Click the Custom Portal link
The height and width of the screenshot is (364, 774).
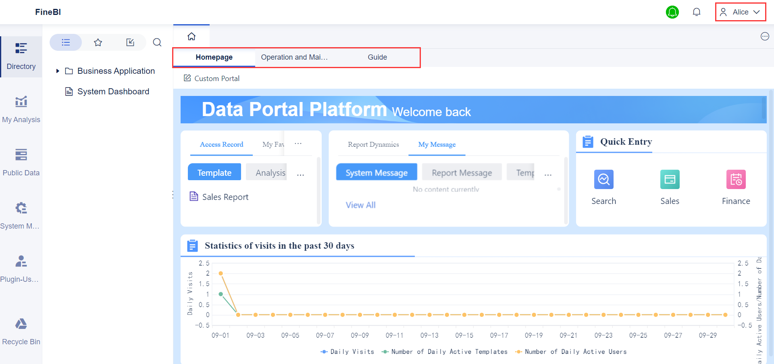click(x=217, y=78)
